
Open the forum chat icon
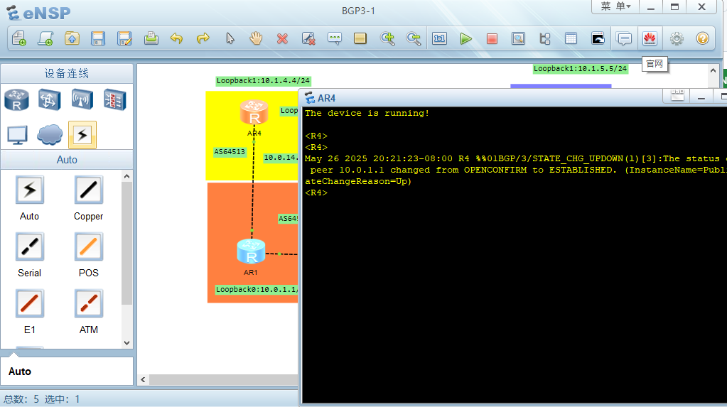coord(624,38)
